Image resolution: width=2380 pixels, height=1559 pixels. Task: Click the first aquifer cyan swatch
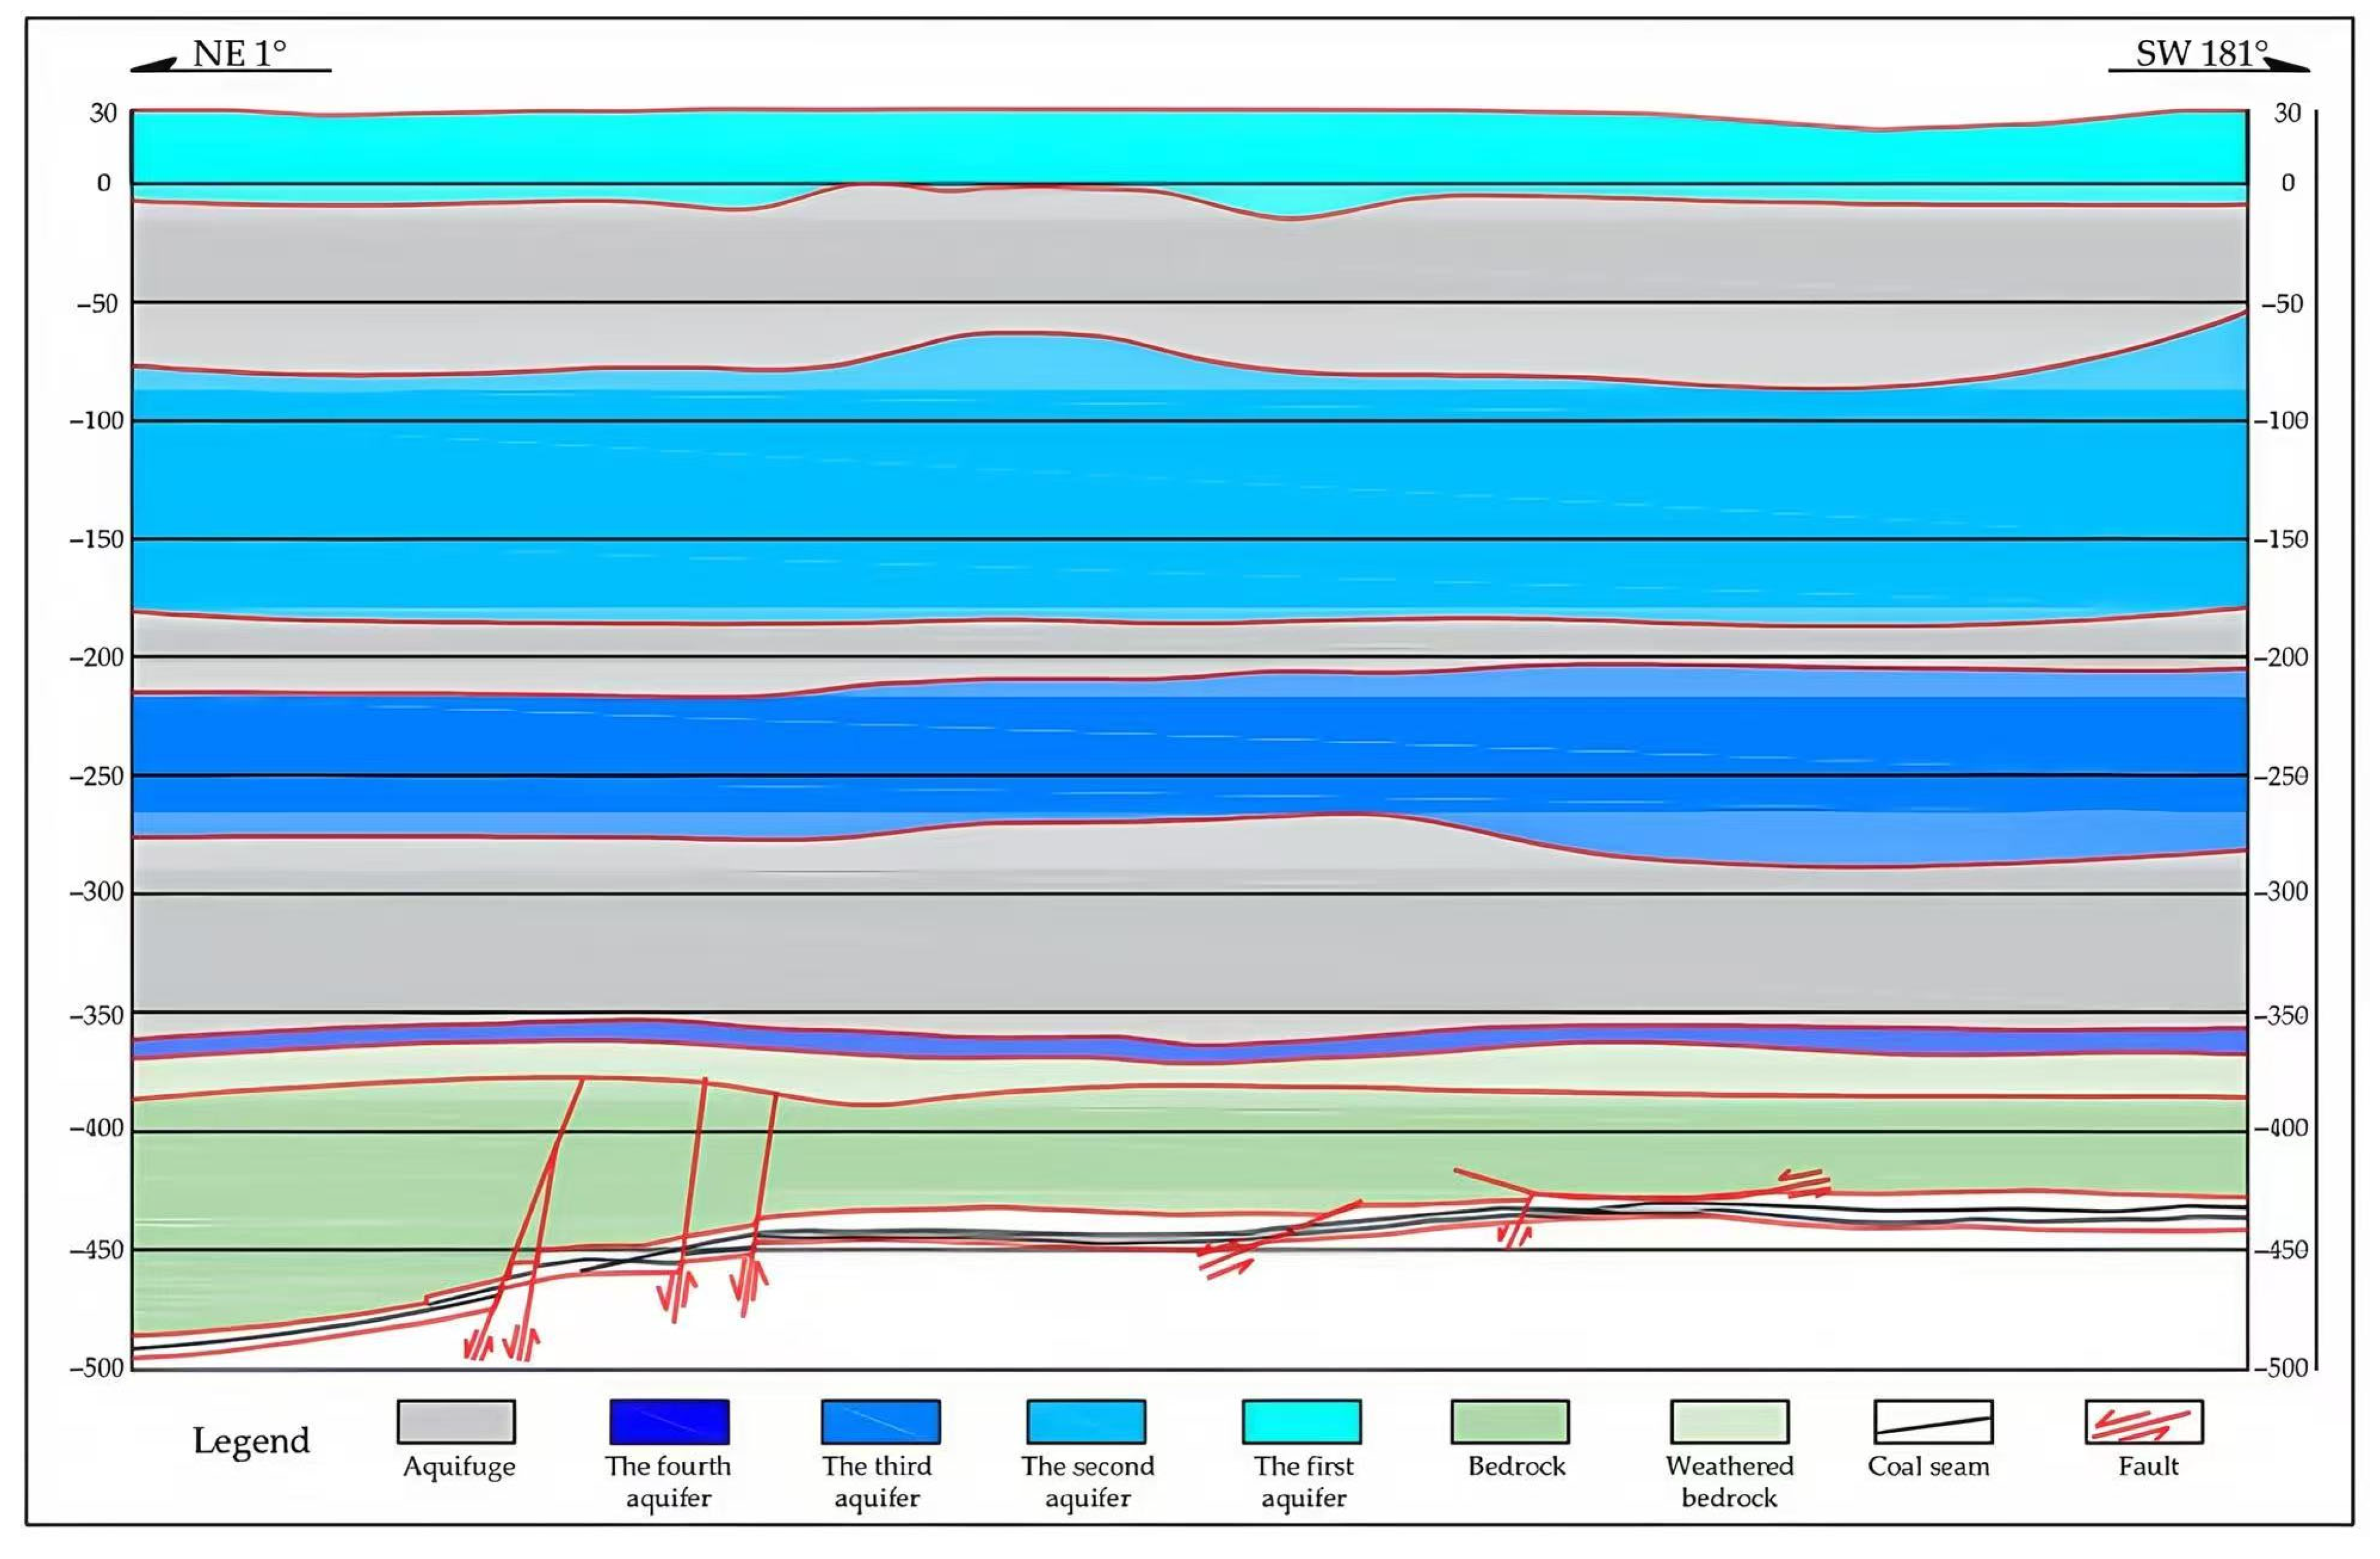(1301, 1421)
